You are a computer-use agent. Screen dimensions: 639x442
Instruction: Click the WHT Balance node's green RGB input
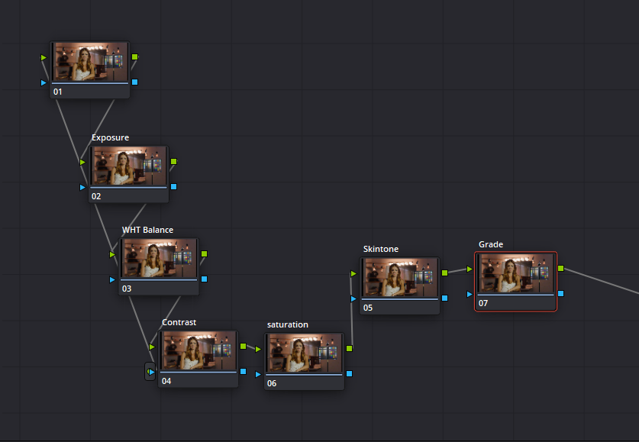pos(112,255)
